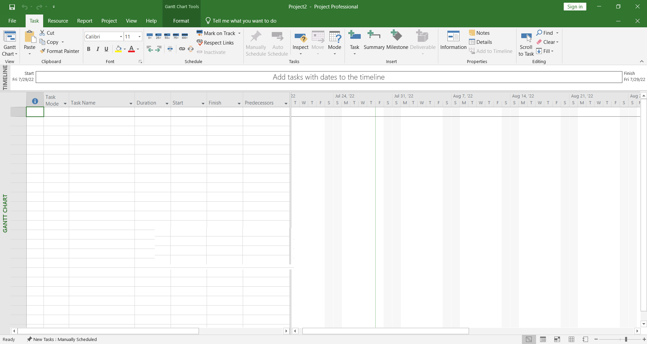This screenshot has width=647, height=344.
Task: Toggle Italic formatting
Action: pos(98,49)
